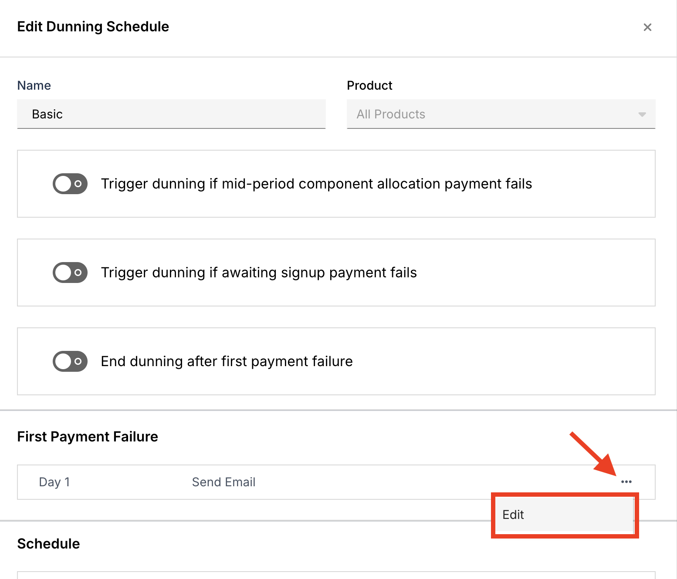This screenshot has height=579, width=677.
Task: Click the Edit Dunning Schedule title
Action: pos(93,27)
